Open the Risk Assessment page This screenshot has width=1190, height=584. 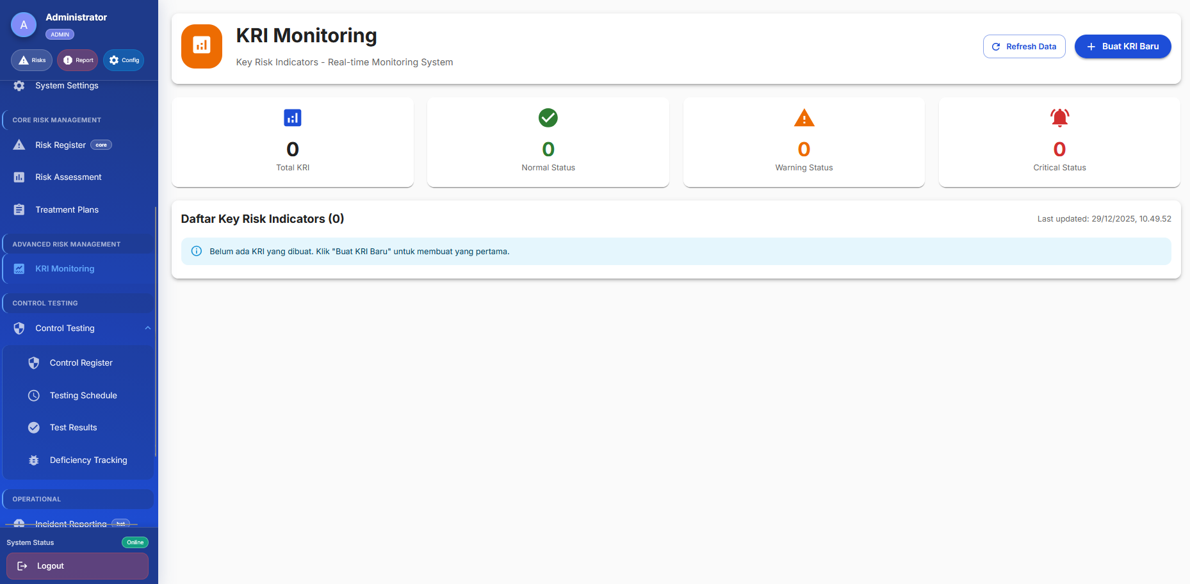click(x=68, y=177)
